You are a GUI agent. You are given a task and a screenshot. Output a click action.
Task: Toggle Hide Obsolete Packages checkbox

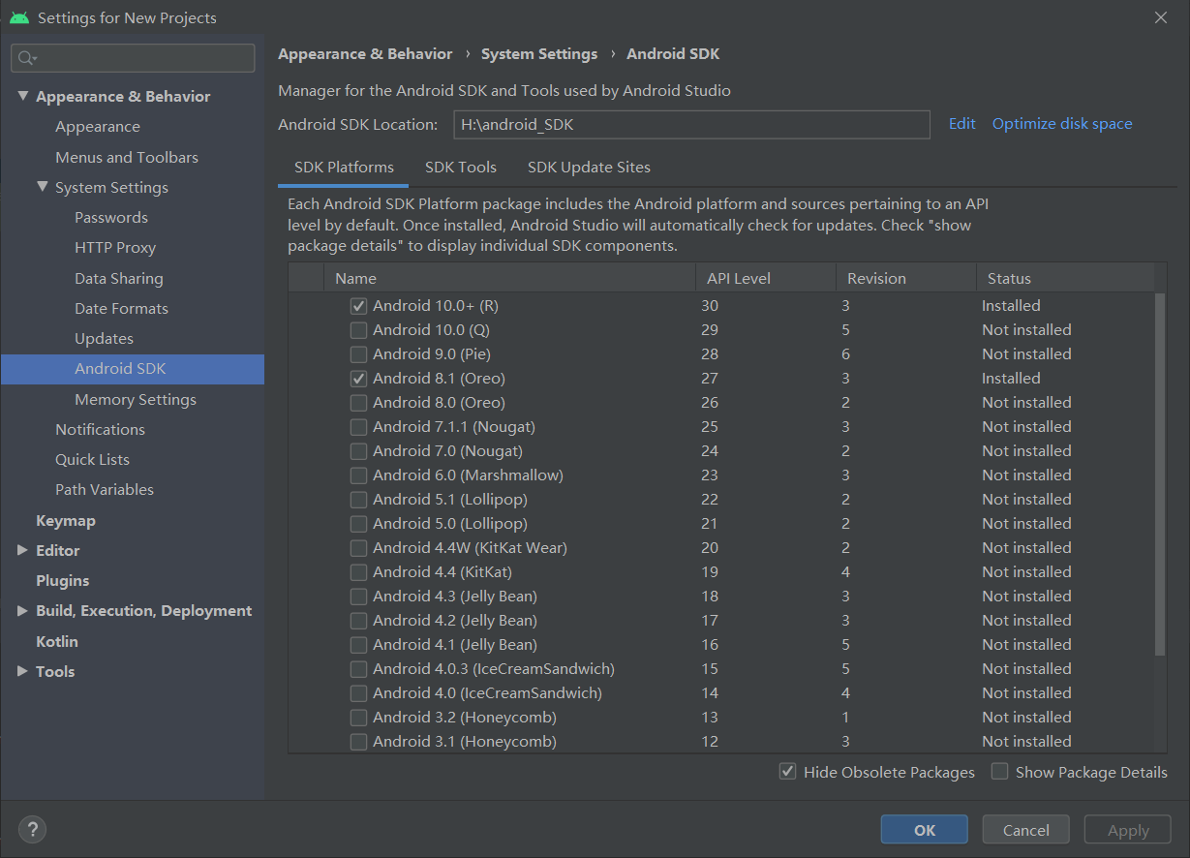[x=788, y=772]
